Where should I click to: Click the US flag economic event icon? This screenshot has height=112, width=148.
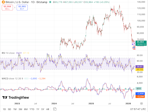click(x=134, y=48)
